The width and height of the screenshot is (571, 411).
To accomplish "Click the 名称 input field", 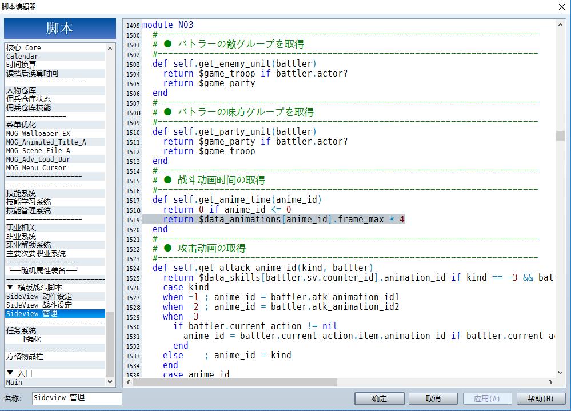I will (x=77, y=398).
